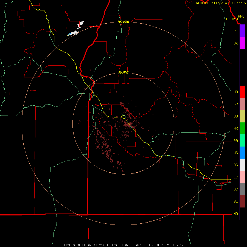
Task: Click the BI legend label
Action: (235, 201)
